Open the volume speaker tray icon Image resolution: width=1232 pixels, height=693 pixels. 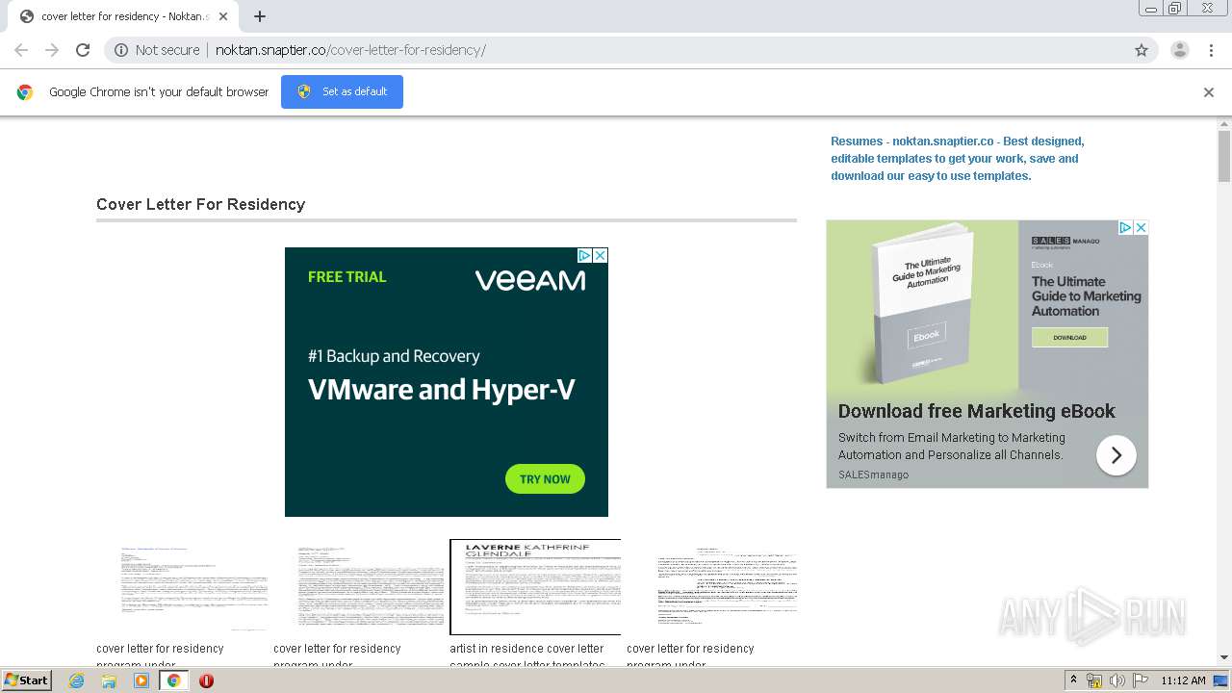pos(1117,680)
